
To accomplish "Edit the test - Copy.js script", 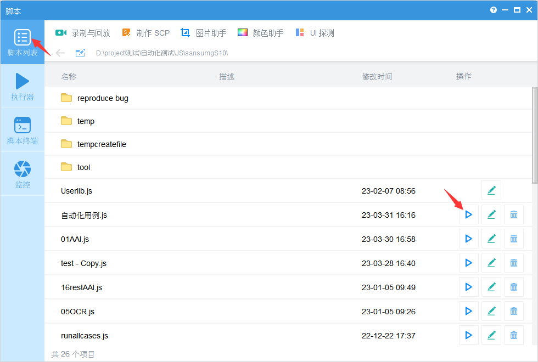I will point(491,263).
